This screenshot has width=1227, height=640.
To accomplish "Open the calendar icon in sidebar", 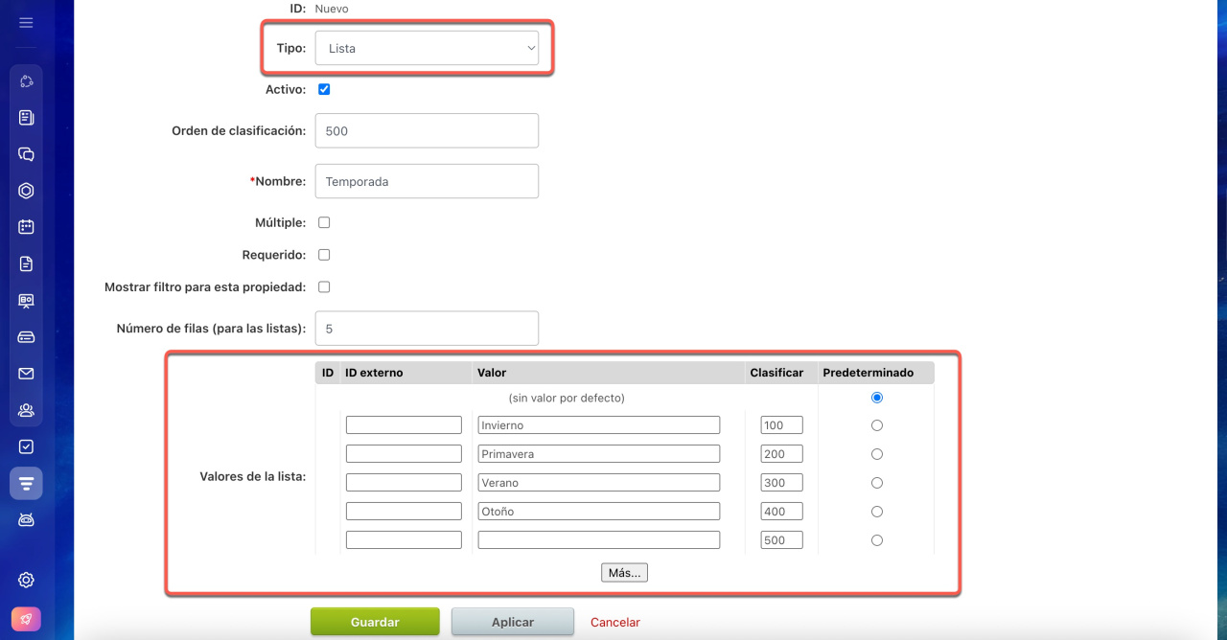I will pos(26,227).
